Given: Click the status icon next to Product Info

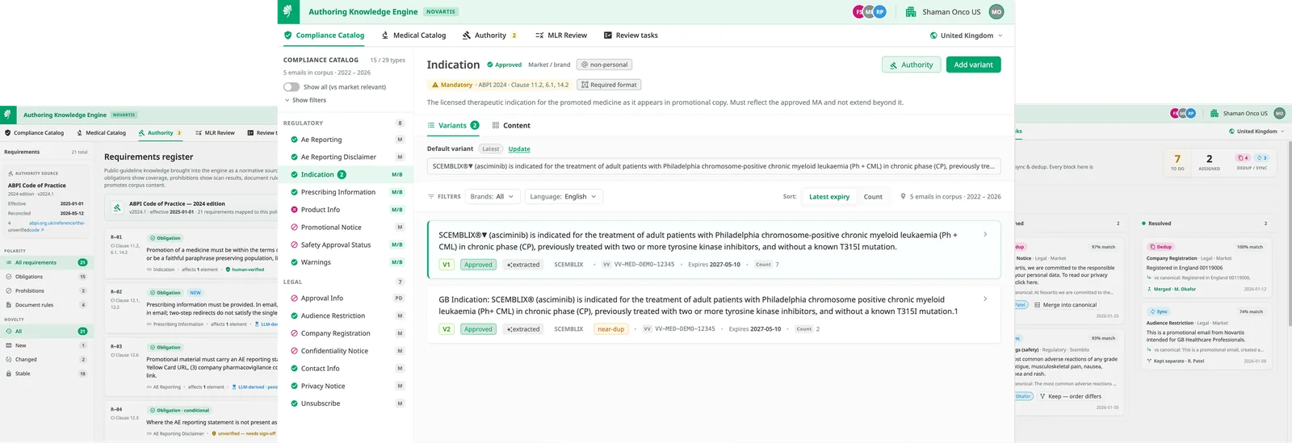Looking at the screenshot, I should 295,210.
